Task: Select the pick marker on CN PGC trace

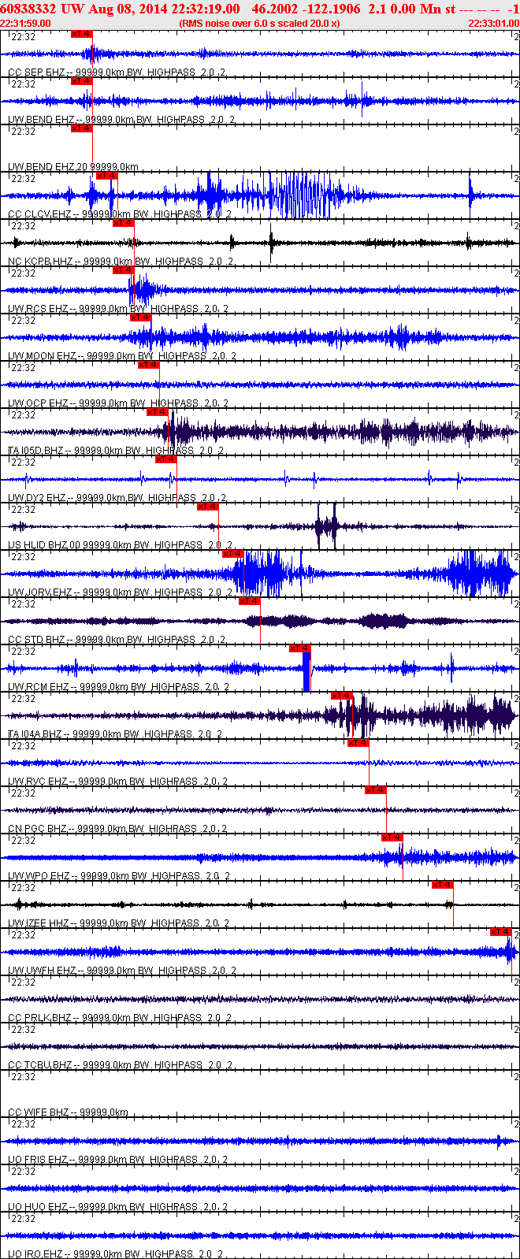Action: (x=376, y=790)
